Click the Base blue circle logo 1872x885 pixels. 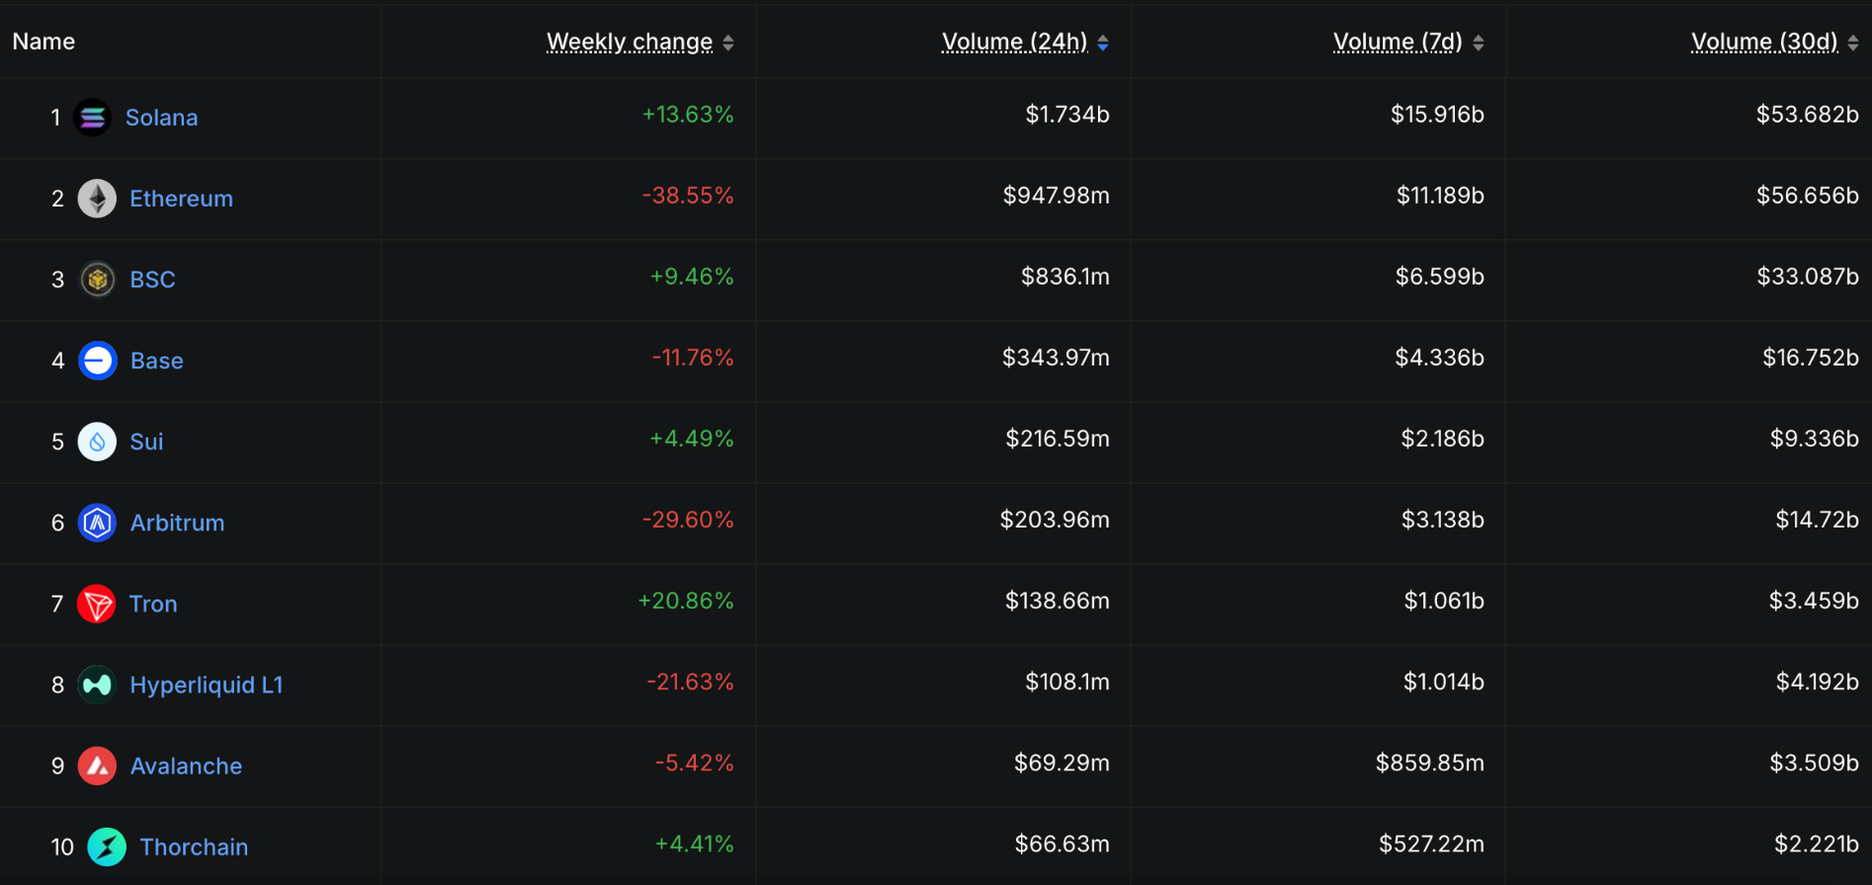coord(98,361)
